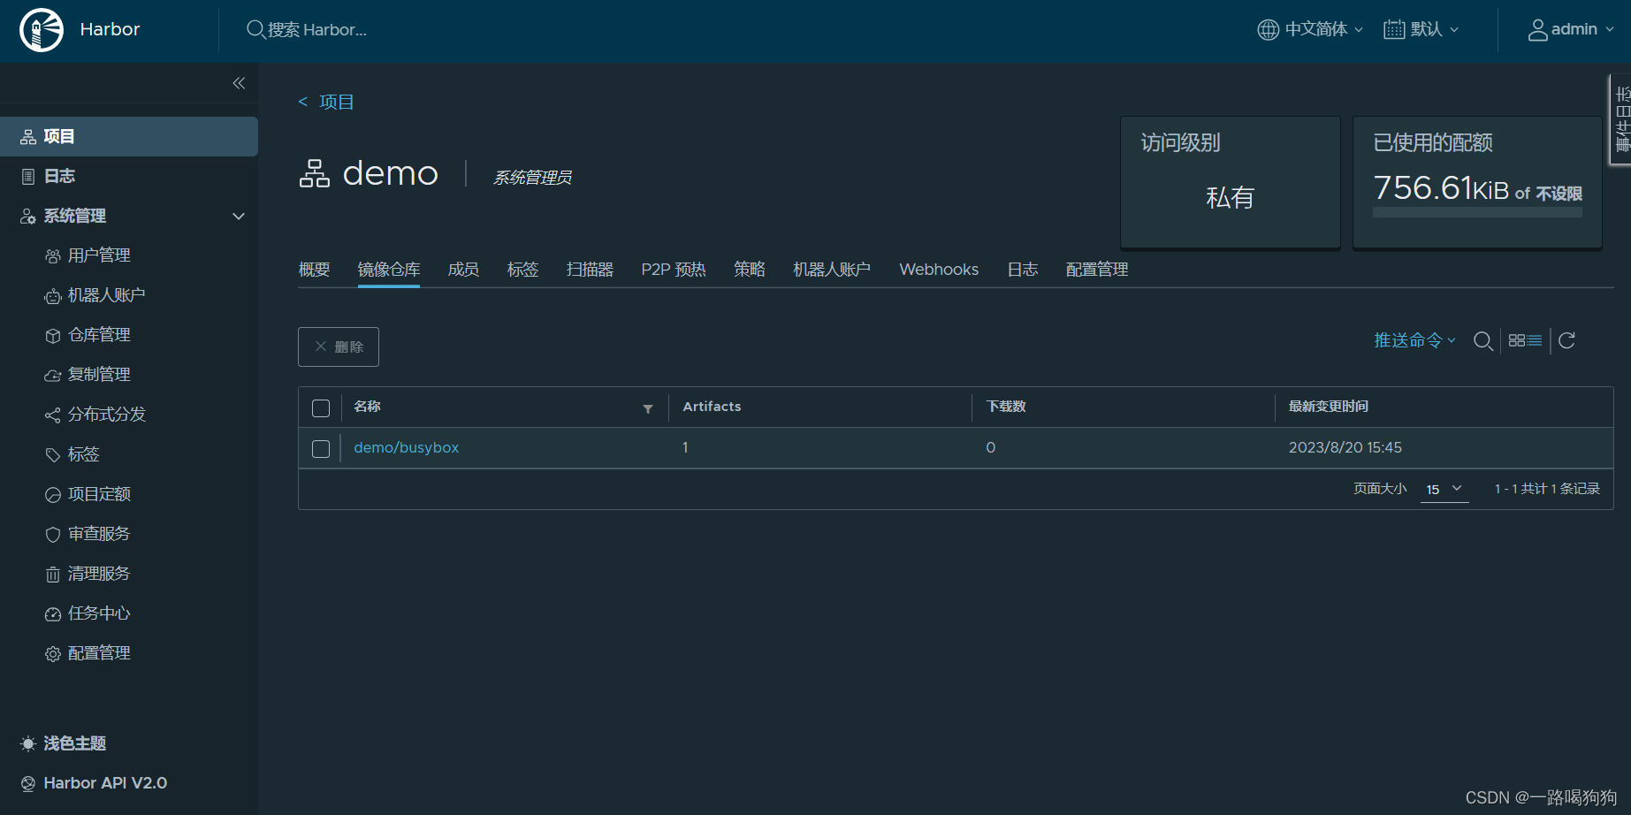Click the quota usage progress bar
The height and width of the screenshot is (815, 1631).
(1477, 212)
